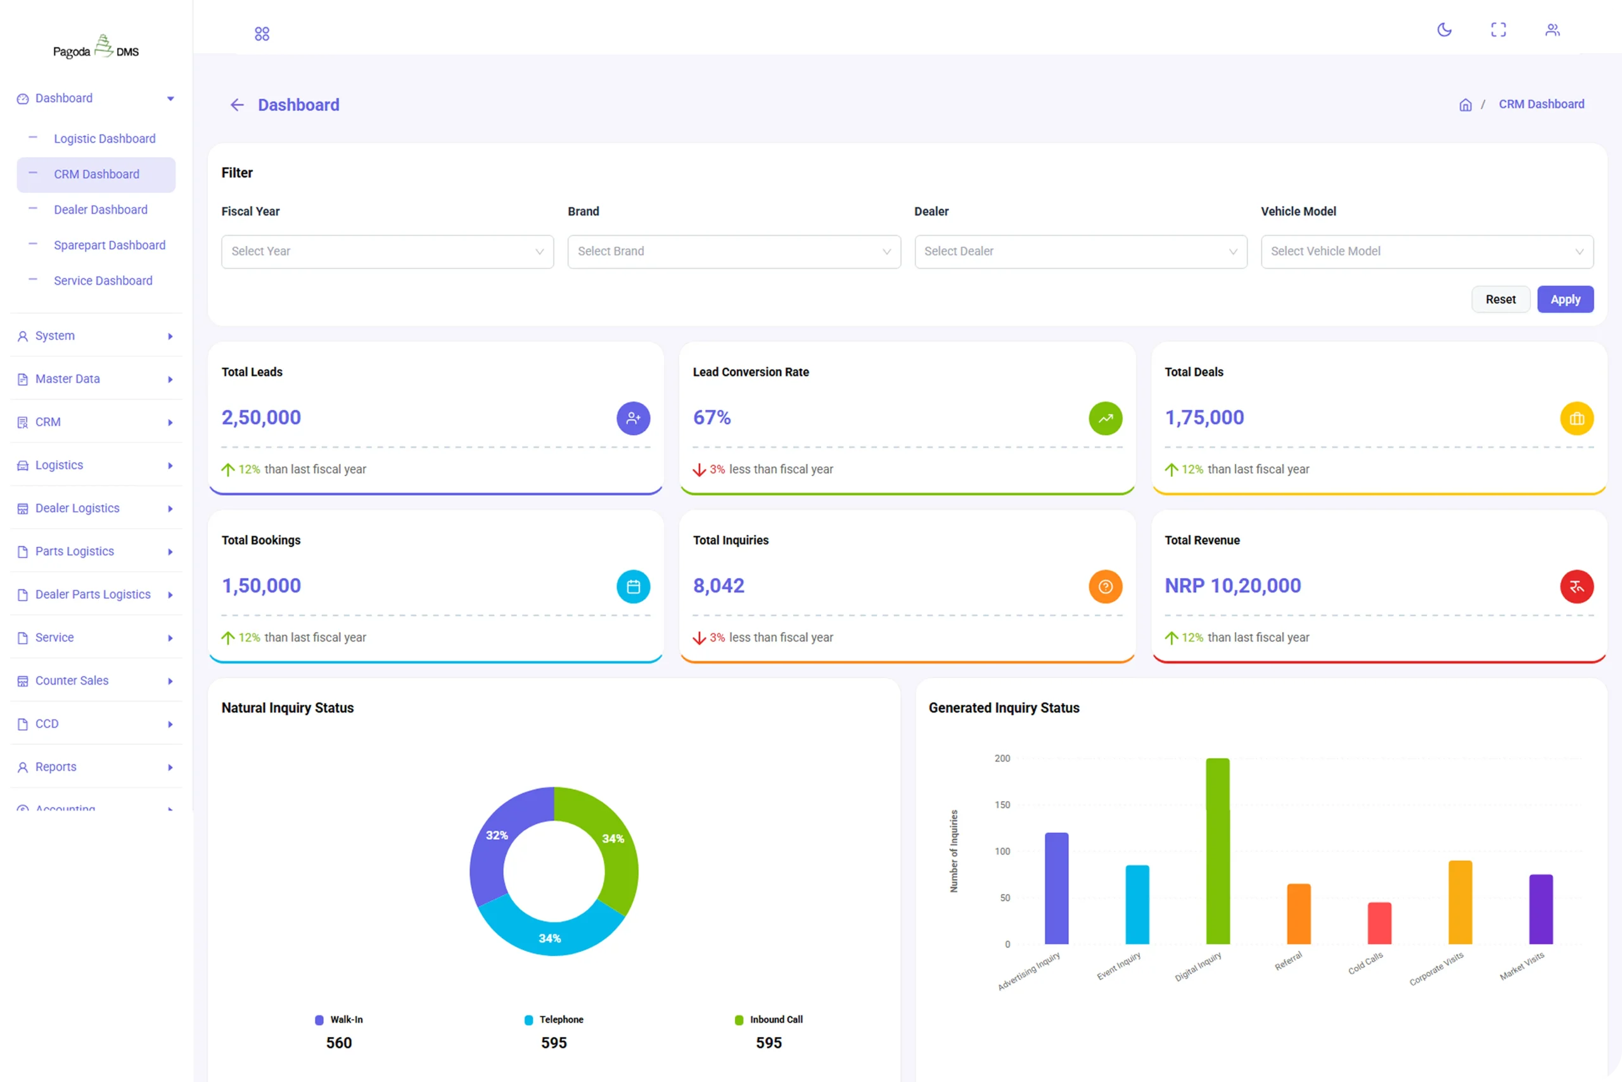
Task: Open the Select Brand dropdown
Action: (x=734, y=252)
